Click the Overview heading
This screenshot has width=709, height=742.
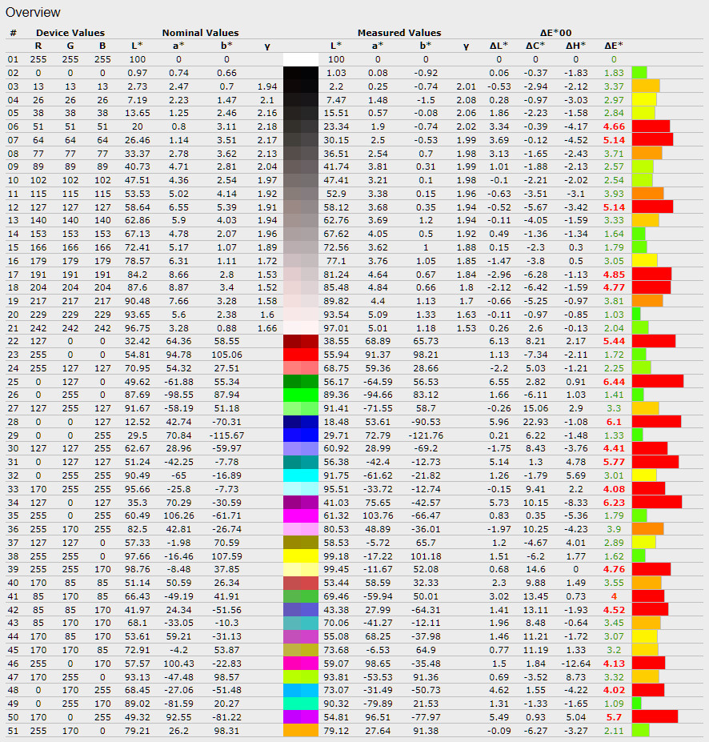pyautogui.click(x=33, y=13)
